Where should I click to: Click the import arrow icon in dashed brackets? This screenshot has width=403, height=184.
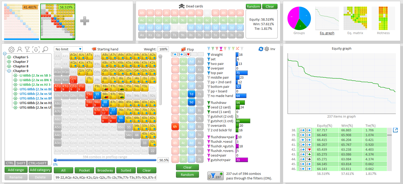point(36,49)
